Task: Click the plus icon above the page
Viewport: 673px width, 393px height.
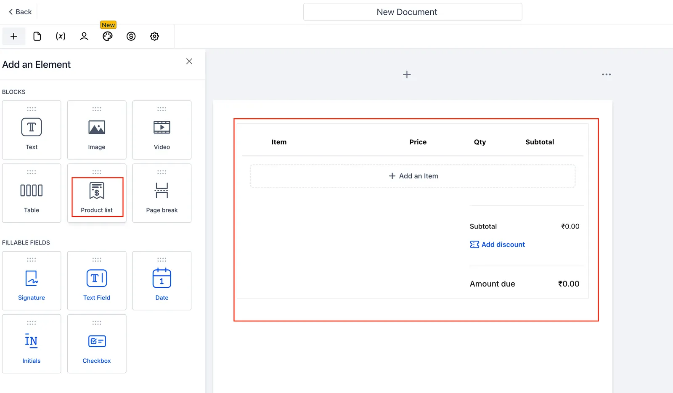Action: click(407, 74)
